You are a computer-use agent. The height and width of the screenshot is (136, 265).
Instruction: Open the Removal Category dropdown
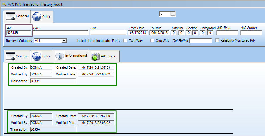pos(64,41)
